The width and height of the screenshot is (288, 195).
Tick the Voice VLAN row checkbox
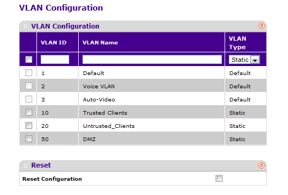[x=29, y=86]
